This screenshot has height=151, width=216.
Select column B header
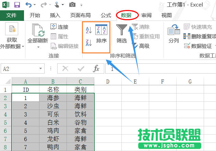coord(53,81)
